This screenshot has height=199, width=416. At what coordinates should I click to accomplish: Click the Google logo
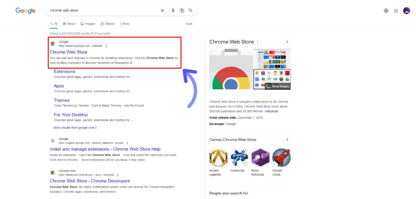26,11
